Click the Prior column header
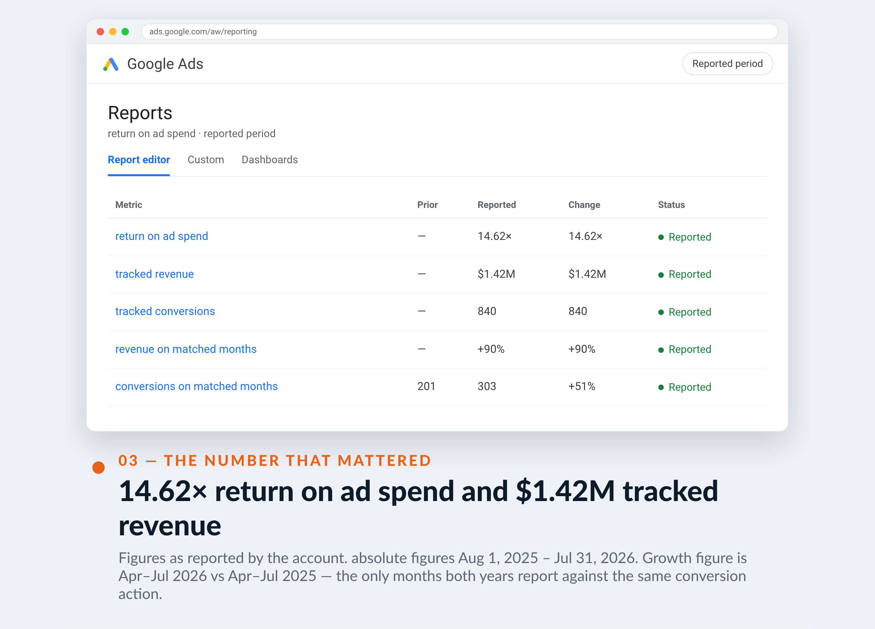This screenshot has width=875, height=629. (428, 205)
